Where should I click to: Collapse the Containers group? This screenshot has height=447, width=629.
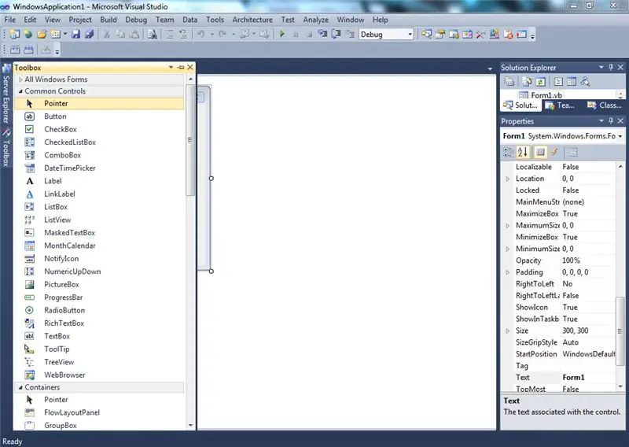[x=20, y=387]
